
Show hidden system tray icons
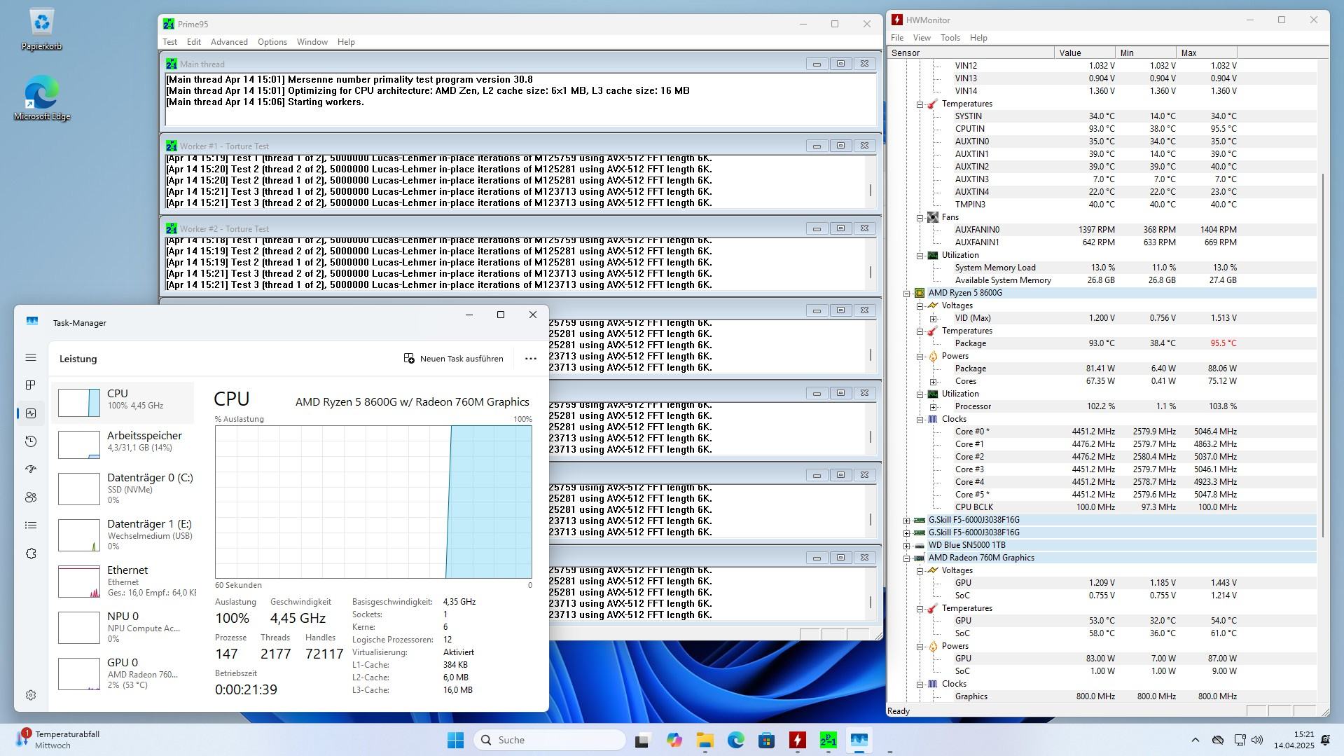[x=1196, y=740]
